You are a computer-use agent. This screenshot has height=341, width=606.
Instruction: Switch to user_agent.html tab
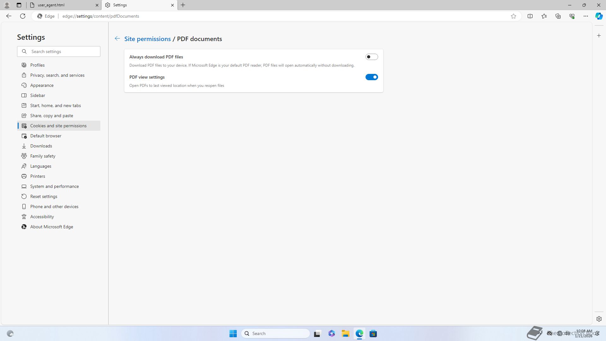pyautogui.click(x=63, y=5)
